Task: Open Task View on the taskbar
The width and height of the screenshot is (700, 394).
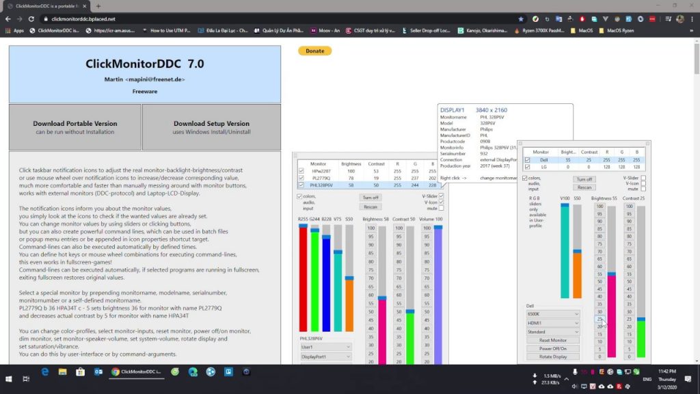Action: click(x=26, y=379)
